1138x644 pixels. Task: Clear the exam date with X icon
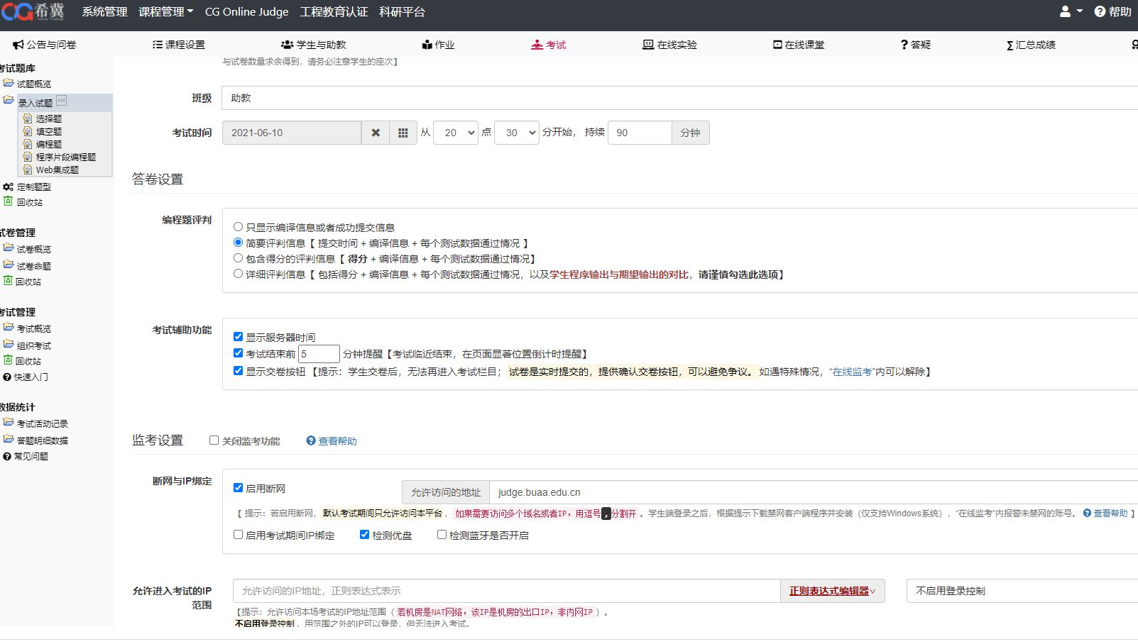point(376,133)
